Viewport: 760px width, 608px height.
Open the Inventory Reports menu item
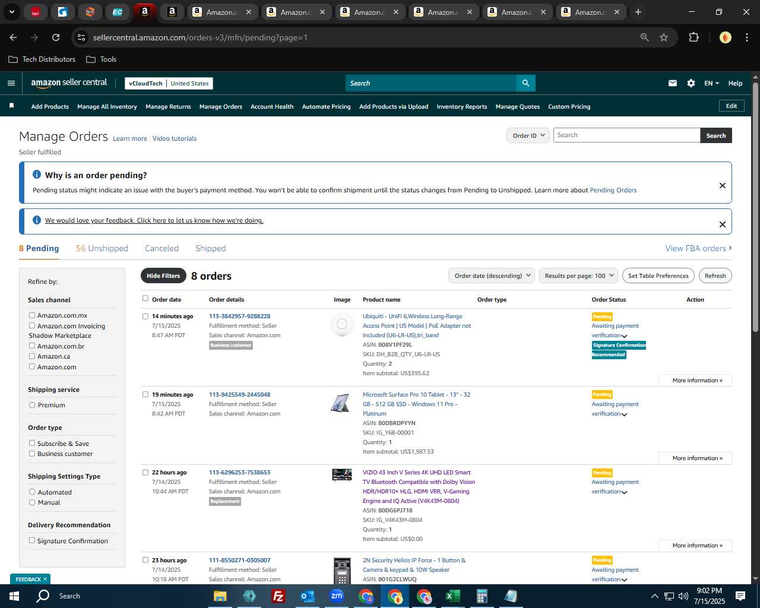462,106
